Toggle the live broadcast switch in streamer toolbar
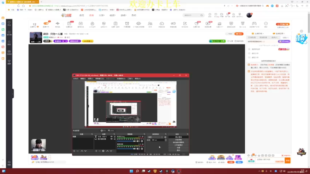This screenshot has width=310, height=174. click(x=46, y=24)
